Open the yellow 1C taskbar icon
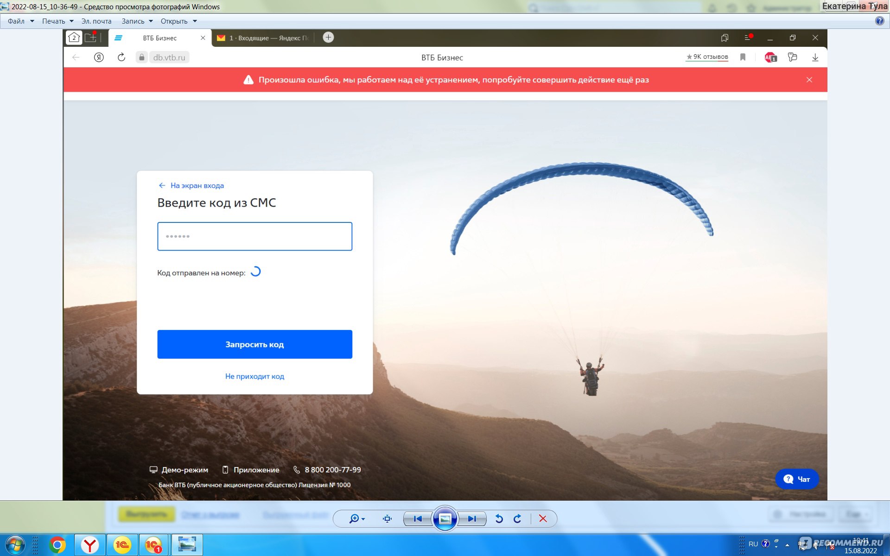 coord(122,545)
